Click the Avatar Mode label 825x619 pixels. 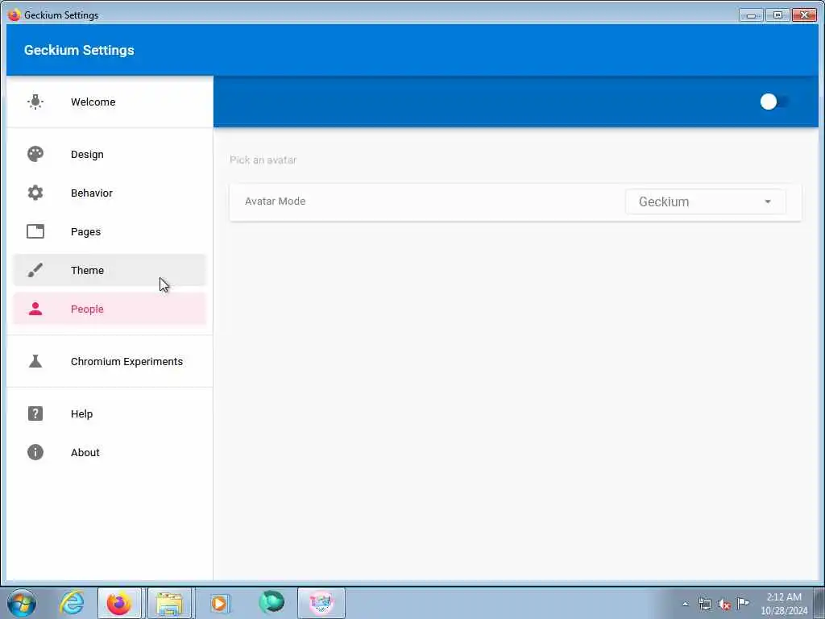coord(276,201)
